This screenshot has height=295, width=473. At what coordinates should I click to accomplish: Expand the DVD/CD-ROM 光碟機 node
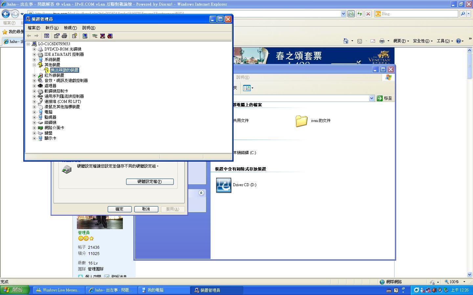tap(34, 49)
